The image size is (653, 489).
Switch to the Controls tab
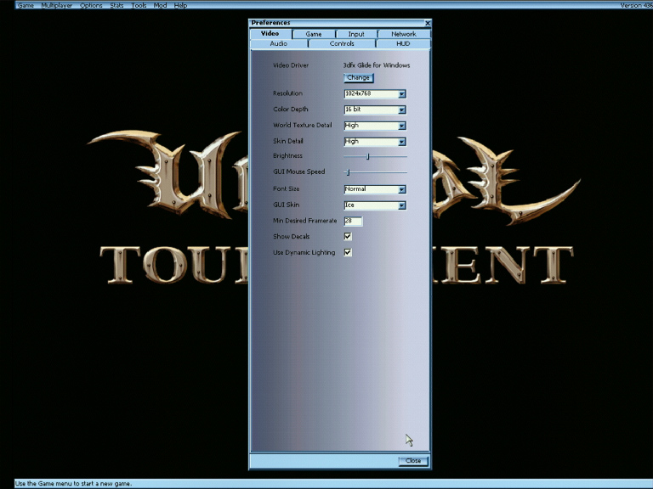[x=342, y=43]
